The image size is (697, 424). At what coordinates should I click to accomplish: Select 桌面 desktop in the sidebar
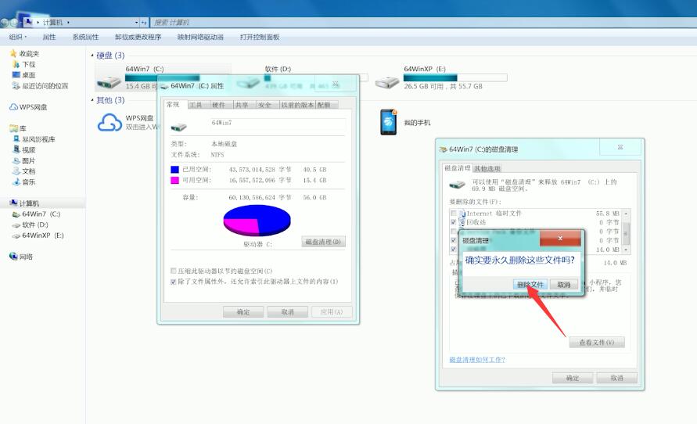pos(24,75)
